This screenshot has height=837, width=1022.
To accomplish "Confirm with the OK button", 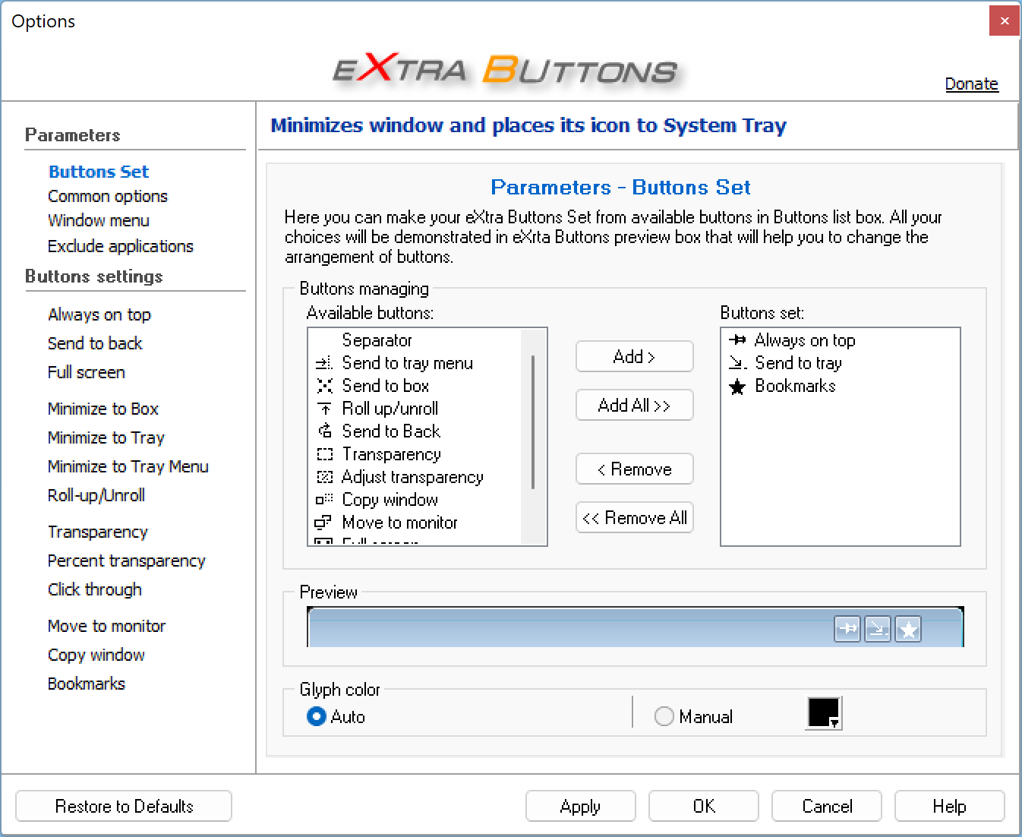I will pos(704,806).
